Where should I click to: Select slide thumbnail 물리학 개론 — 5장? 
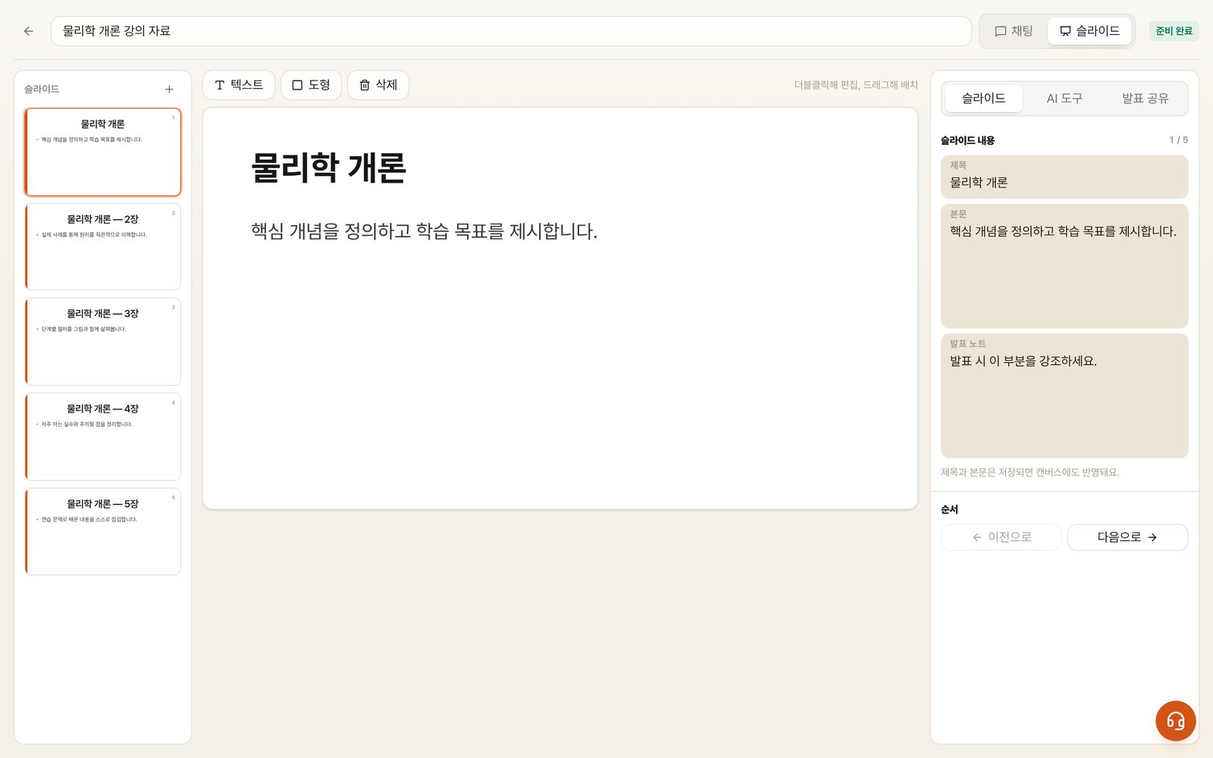coord(103,531)
